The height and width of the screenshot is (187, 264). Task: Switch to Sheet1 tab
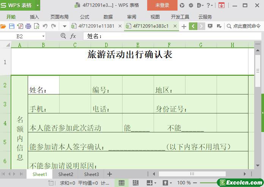pyautogui.click(x=40, y=174)
